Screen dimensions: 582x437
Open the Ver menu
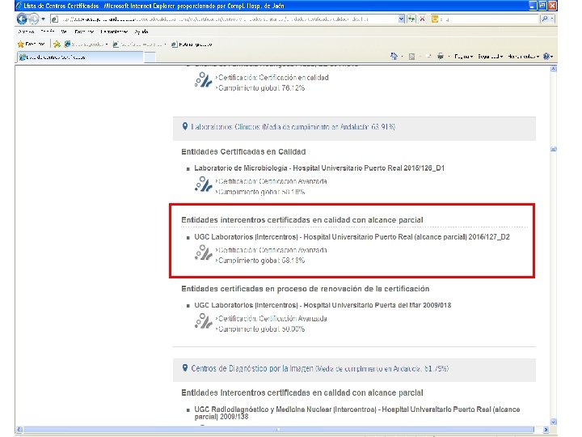point(64,32)
